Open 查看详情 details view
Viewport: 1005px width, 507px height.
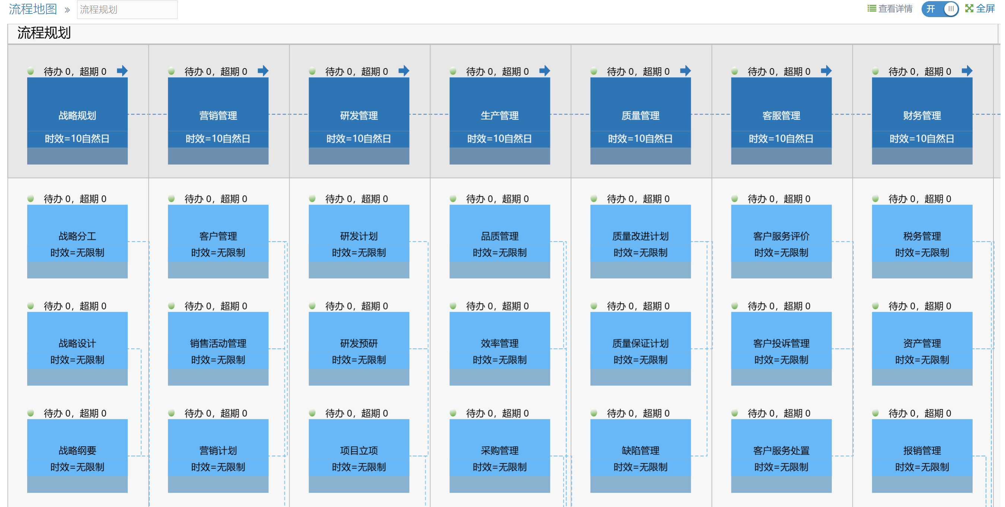point(895,9)
